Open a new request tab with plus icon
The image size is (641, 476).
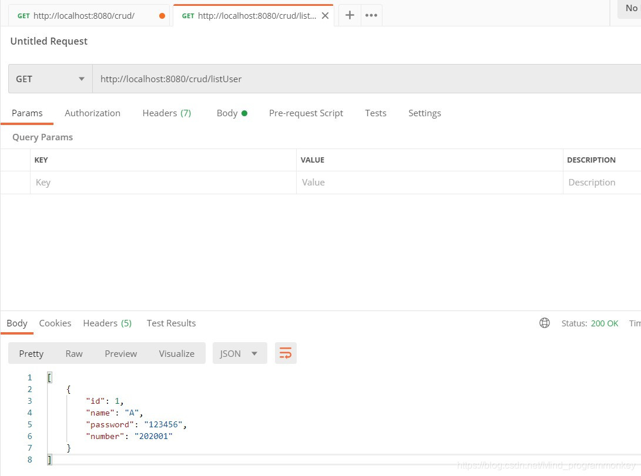(350, 15)
